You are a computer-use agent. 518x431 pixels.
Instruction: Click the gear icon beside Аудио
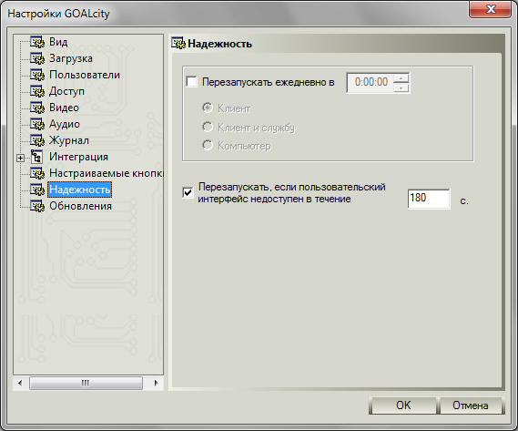(37, 124)
